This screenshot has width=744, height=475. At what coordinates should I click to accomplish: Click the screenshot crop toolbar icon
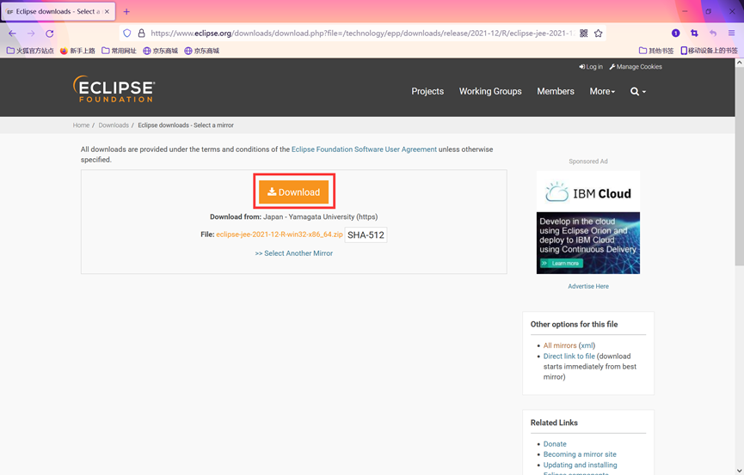pos(694,33)
